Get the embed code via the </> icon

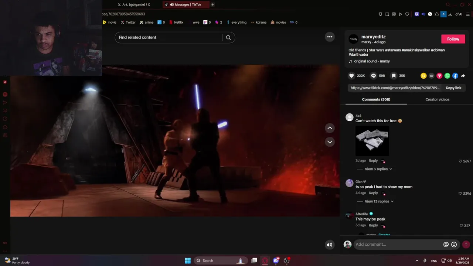[x=431, y=76]
